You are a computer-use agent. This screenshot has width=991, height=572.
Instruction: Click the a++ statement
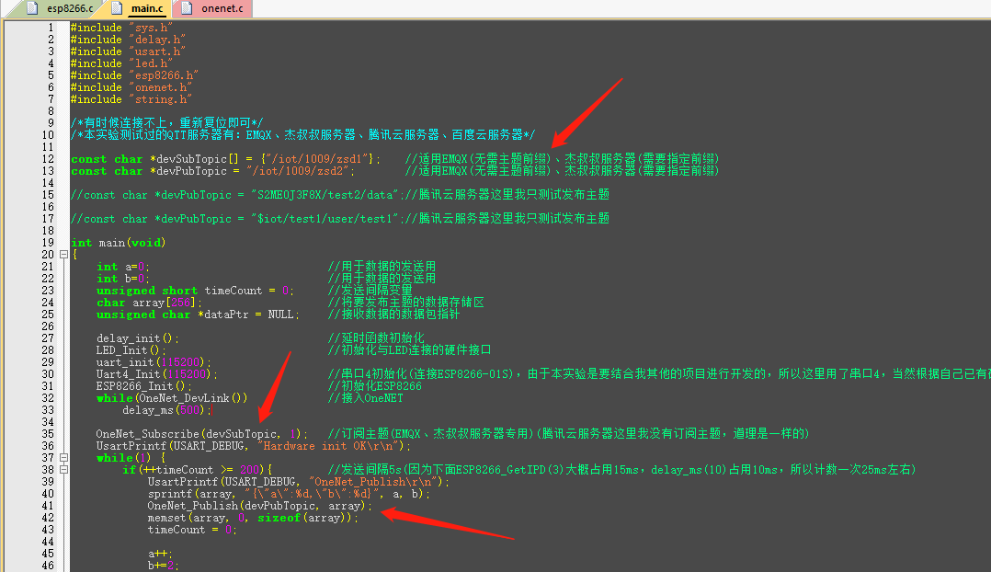pos(160,554)
